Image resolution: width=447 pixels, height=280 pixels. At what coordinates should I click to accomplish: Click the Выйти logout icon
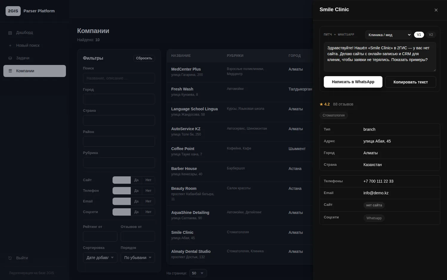[x=10, y=258]
